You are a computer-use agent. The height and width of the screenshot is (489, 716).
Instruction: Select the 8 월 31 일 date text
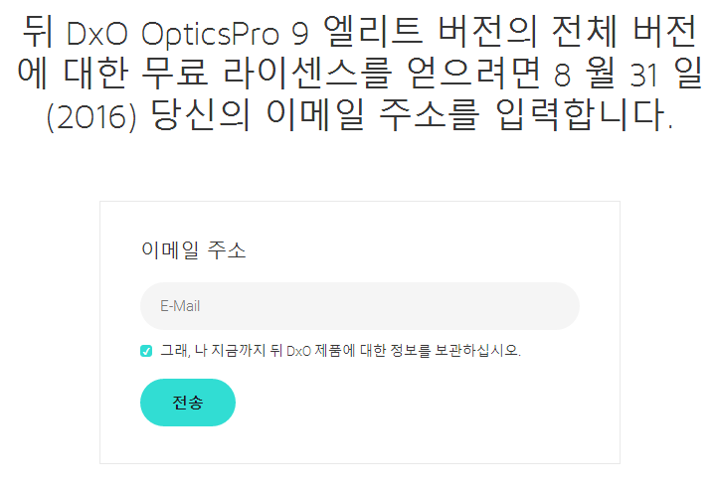pyautogui.click(x=627, y=74)
